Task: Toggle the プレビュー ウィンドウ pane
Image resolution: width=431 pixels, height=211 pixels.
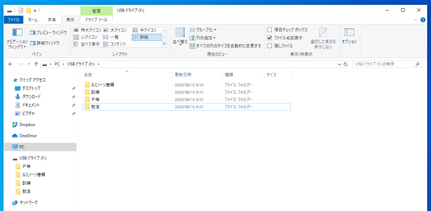Action: [48, 33]
